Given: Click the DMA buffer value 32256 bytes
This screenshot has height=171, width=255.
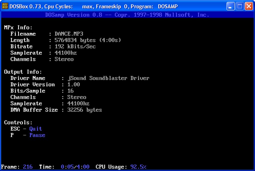Looking at the screenshot, I should [84, 110].
